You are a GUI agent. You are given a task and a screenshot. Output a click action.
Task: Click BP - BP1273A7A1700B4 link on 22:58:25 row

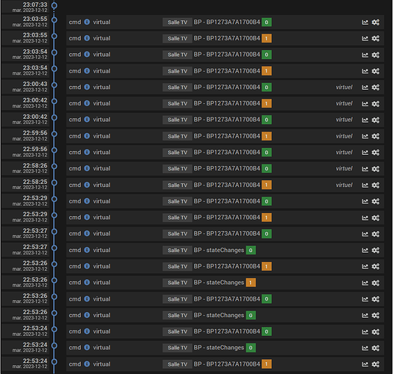click(x=227, y=185)
